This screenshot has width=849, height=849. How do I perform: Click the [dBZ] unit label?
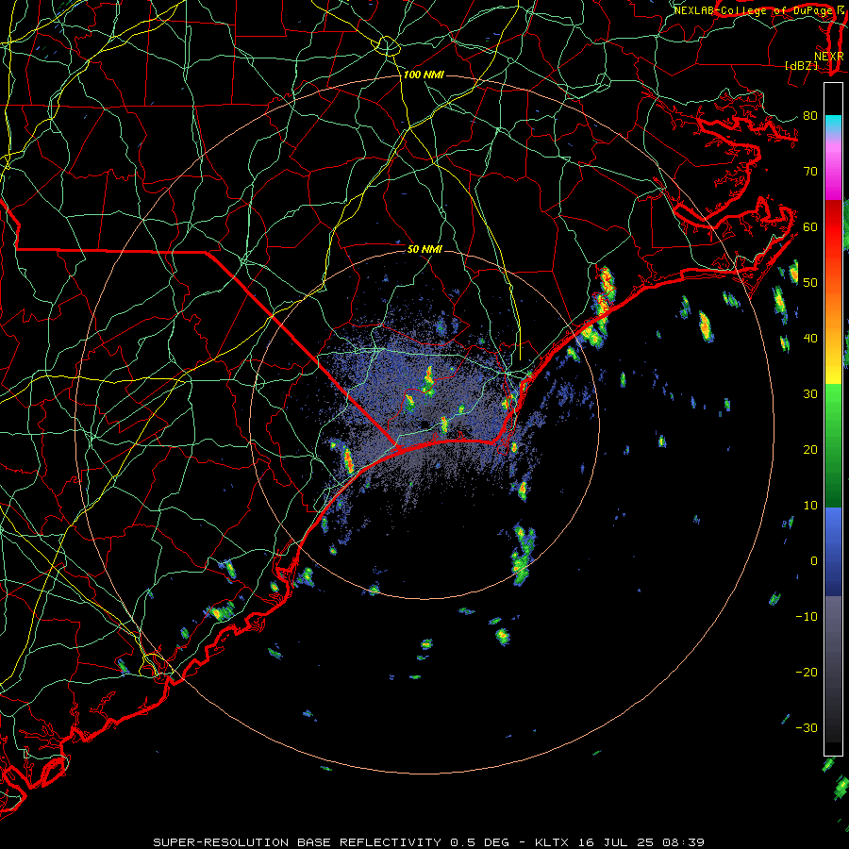(801, 65)
